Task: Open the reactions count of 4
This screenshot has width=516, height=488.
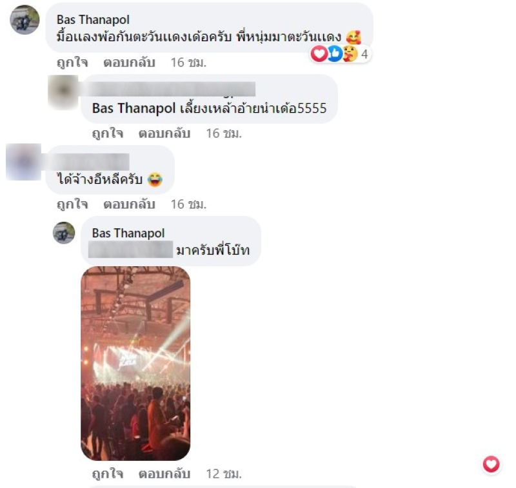Action: tap(364, 54)
